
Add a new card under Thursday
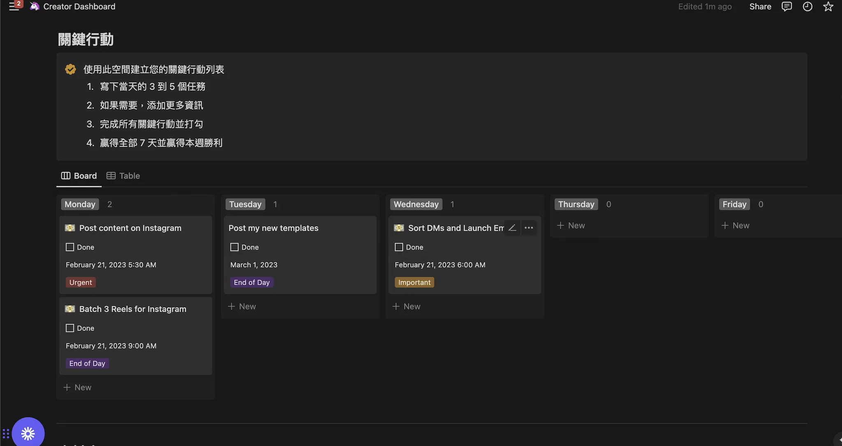pyautogui.click(x=571, y=225)
